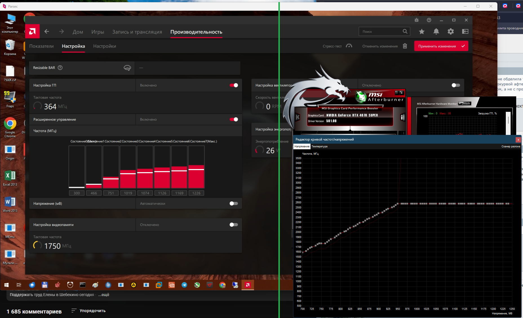523x318 pixels.
Task: Click the 1019 frequency value field
Action: pyautogui.click(x=128, y=193)
